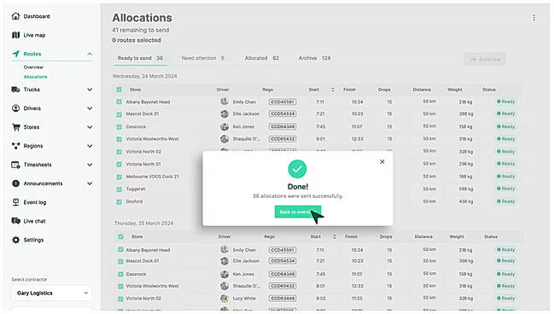The width and height of the screenshot is (554, 314).
Task: Open Overview under Routes
Action: pyautogui.click(x=33, y=67)
